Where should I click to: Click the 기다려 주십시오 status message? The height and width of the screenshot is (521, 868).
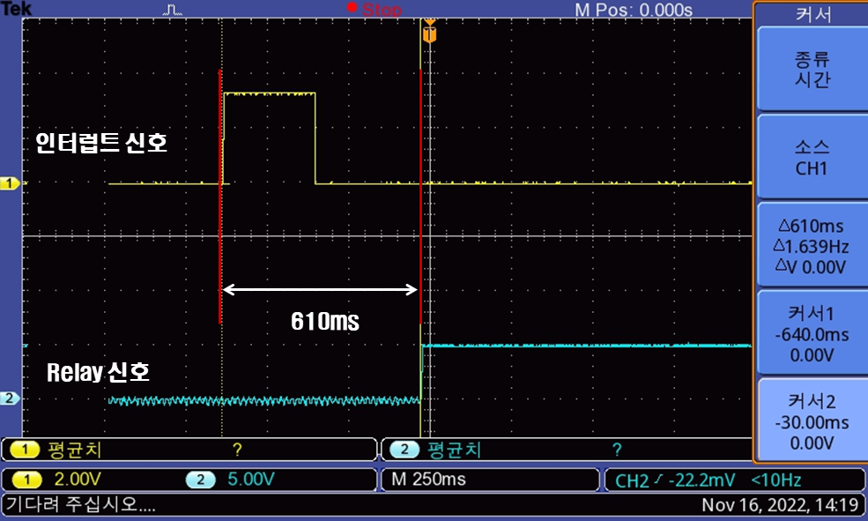[x=81, y=504]
